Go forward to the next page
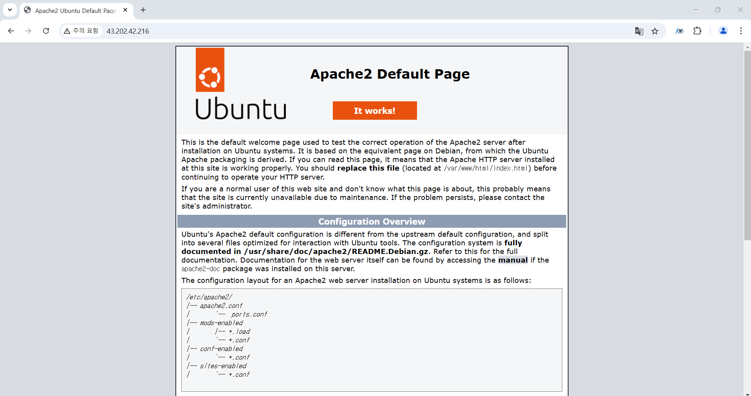 click(x=28, y=31)
